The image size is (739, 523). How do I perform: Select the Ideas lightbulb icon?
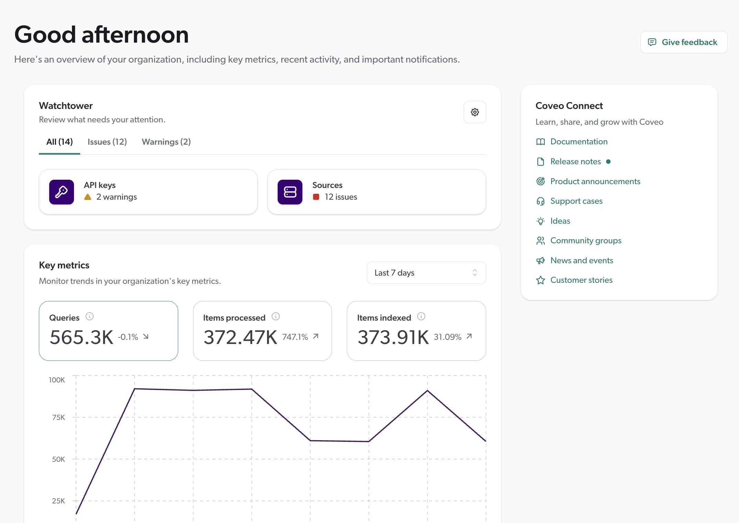540,221
